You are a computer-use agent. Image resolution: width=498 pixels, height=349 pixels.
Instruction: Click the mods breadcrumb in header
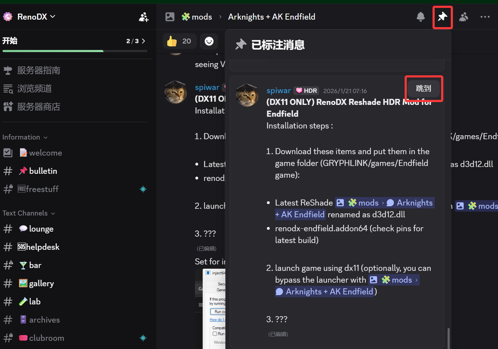[201, 17]
